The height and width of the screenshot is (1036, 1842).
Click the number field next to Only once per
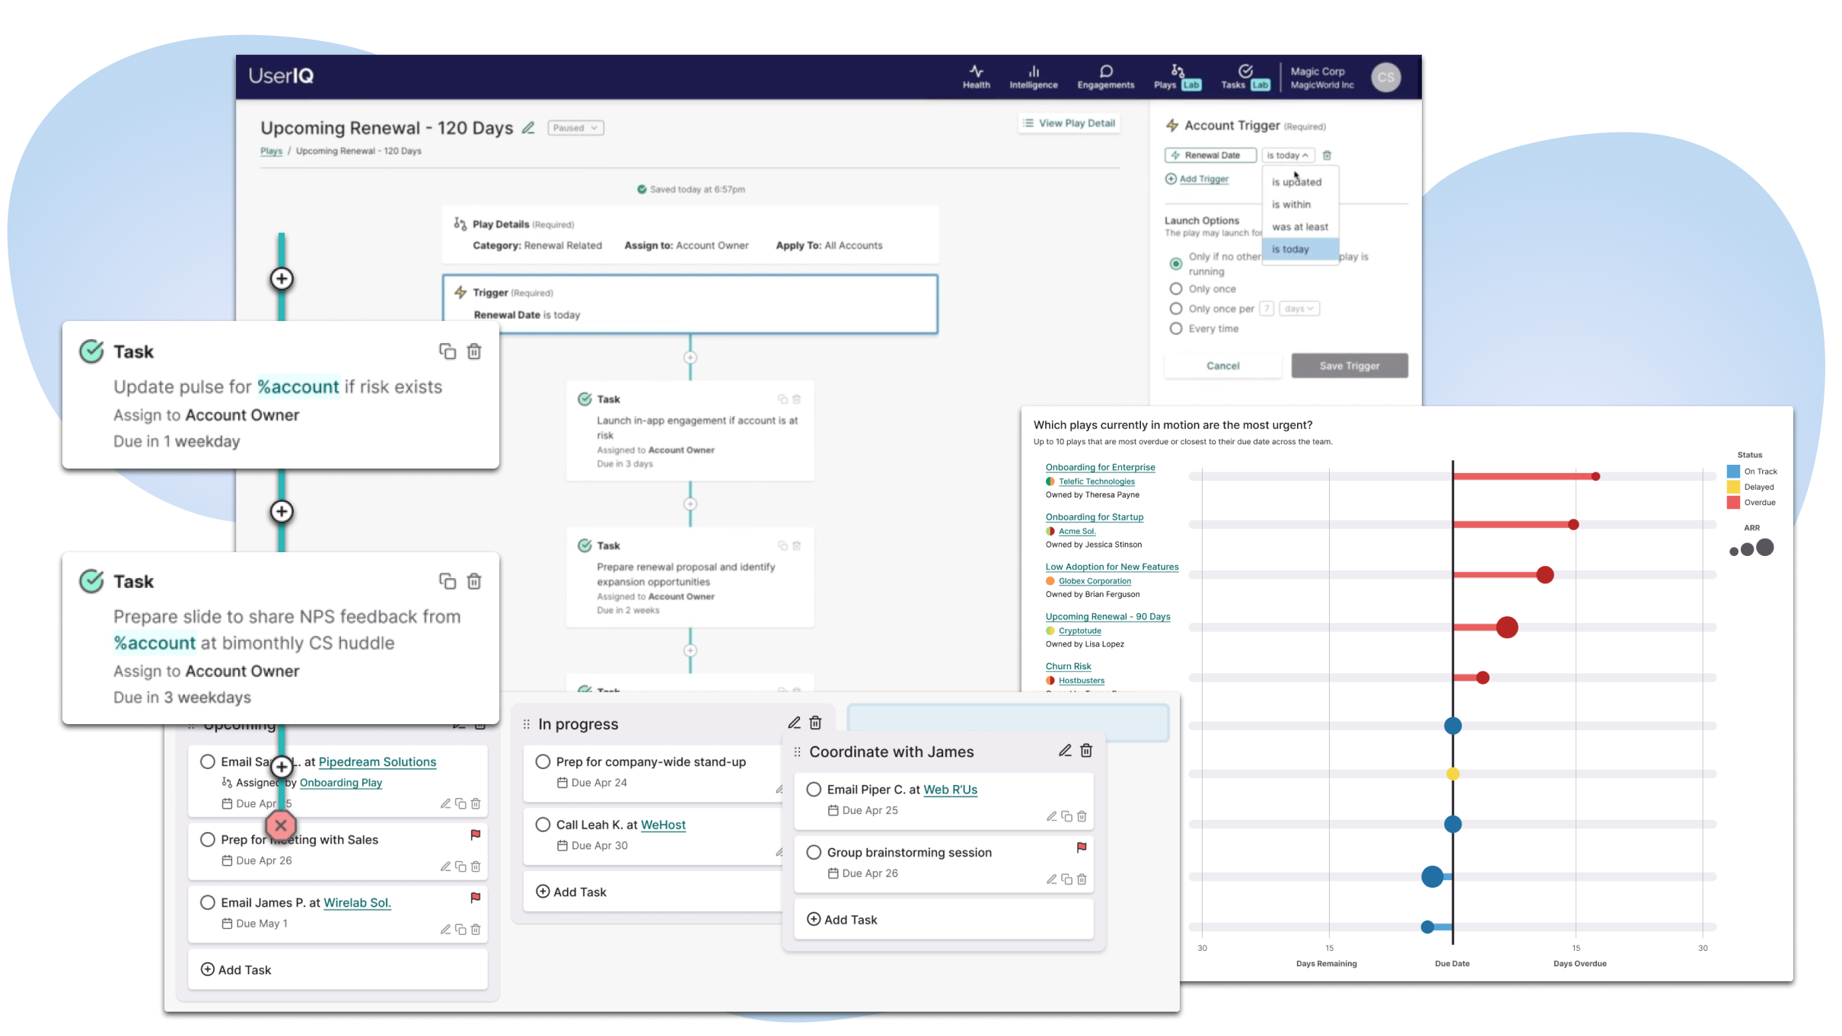1266,309
